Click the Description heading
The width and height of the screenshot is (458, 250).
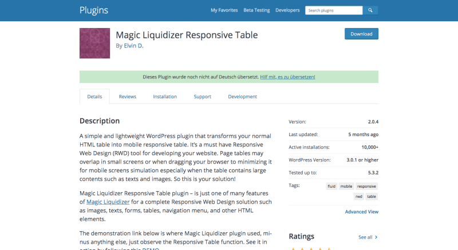[x=100, y=121]
